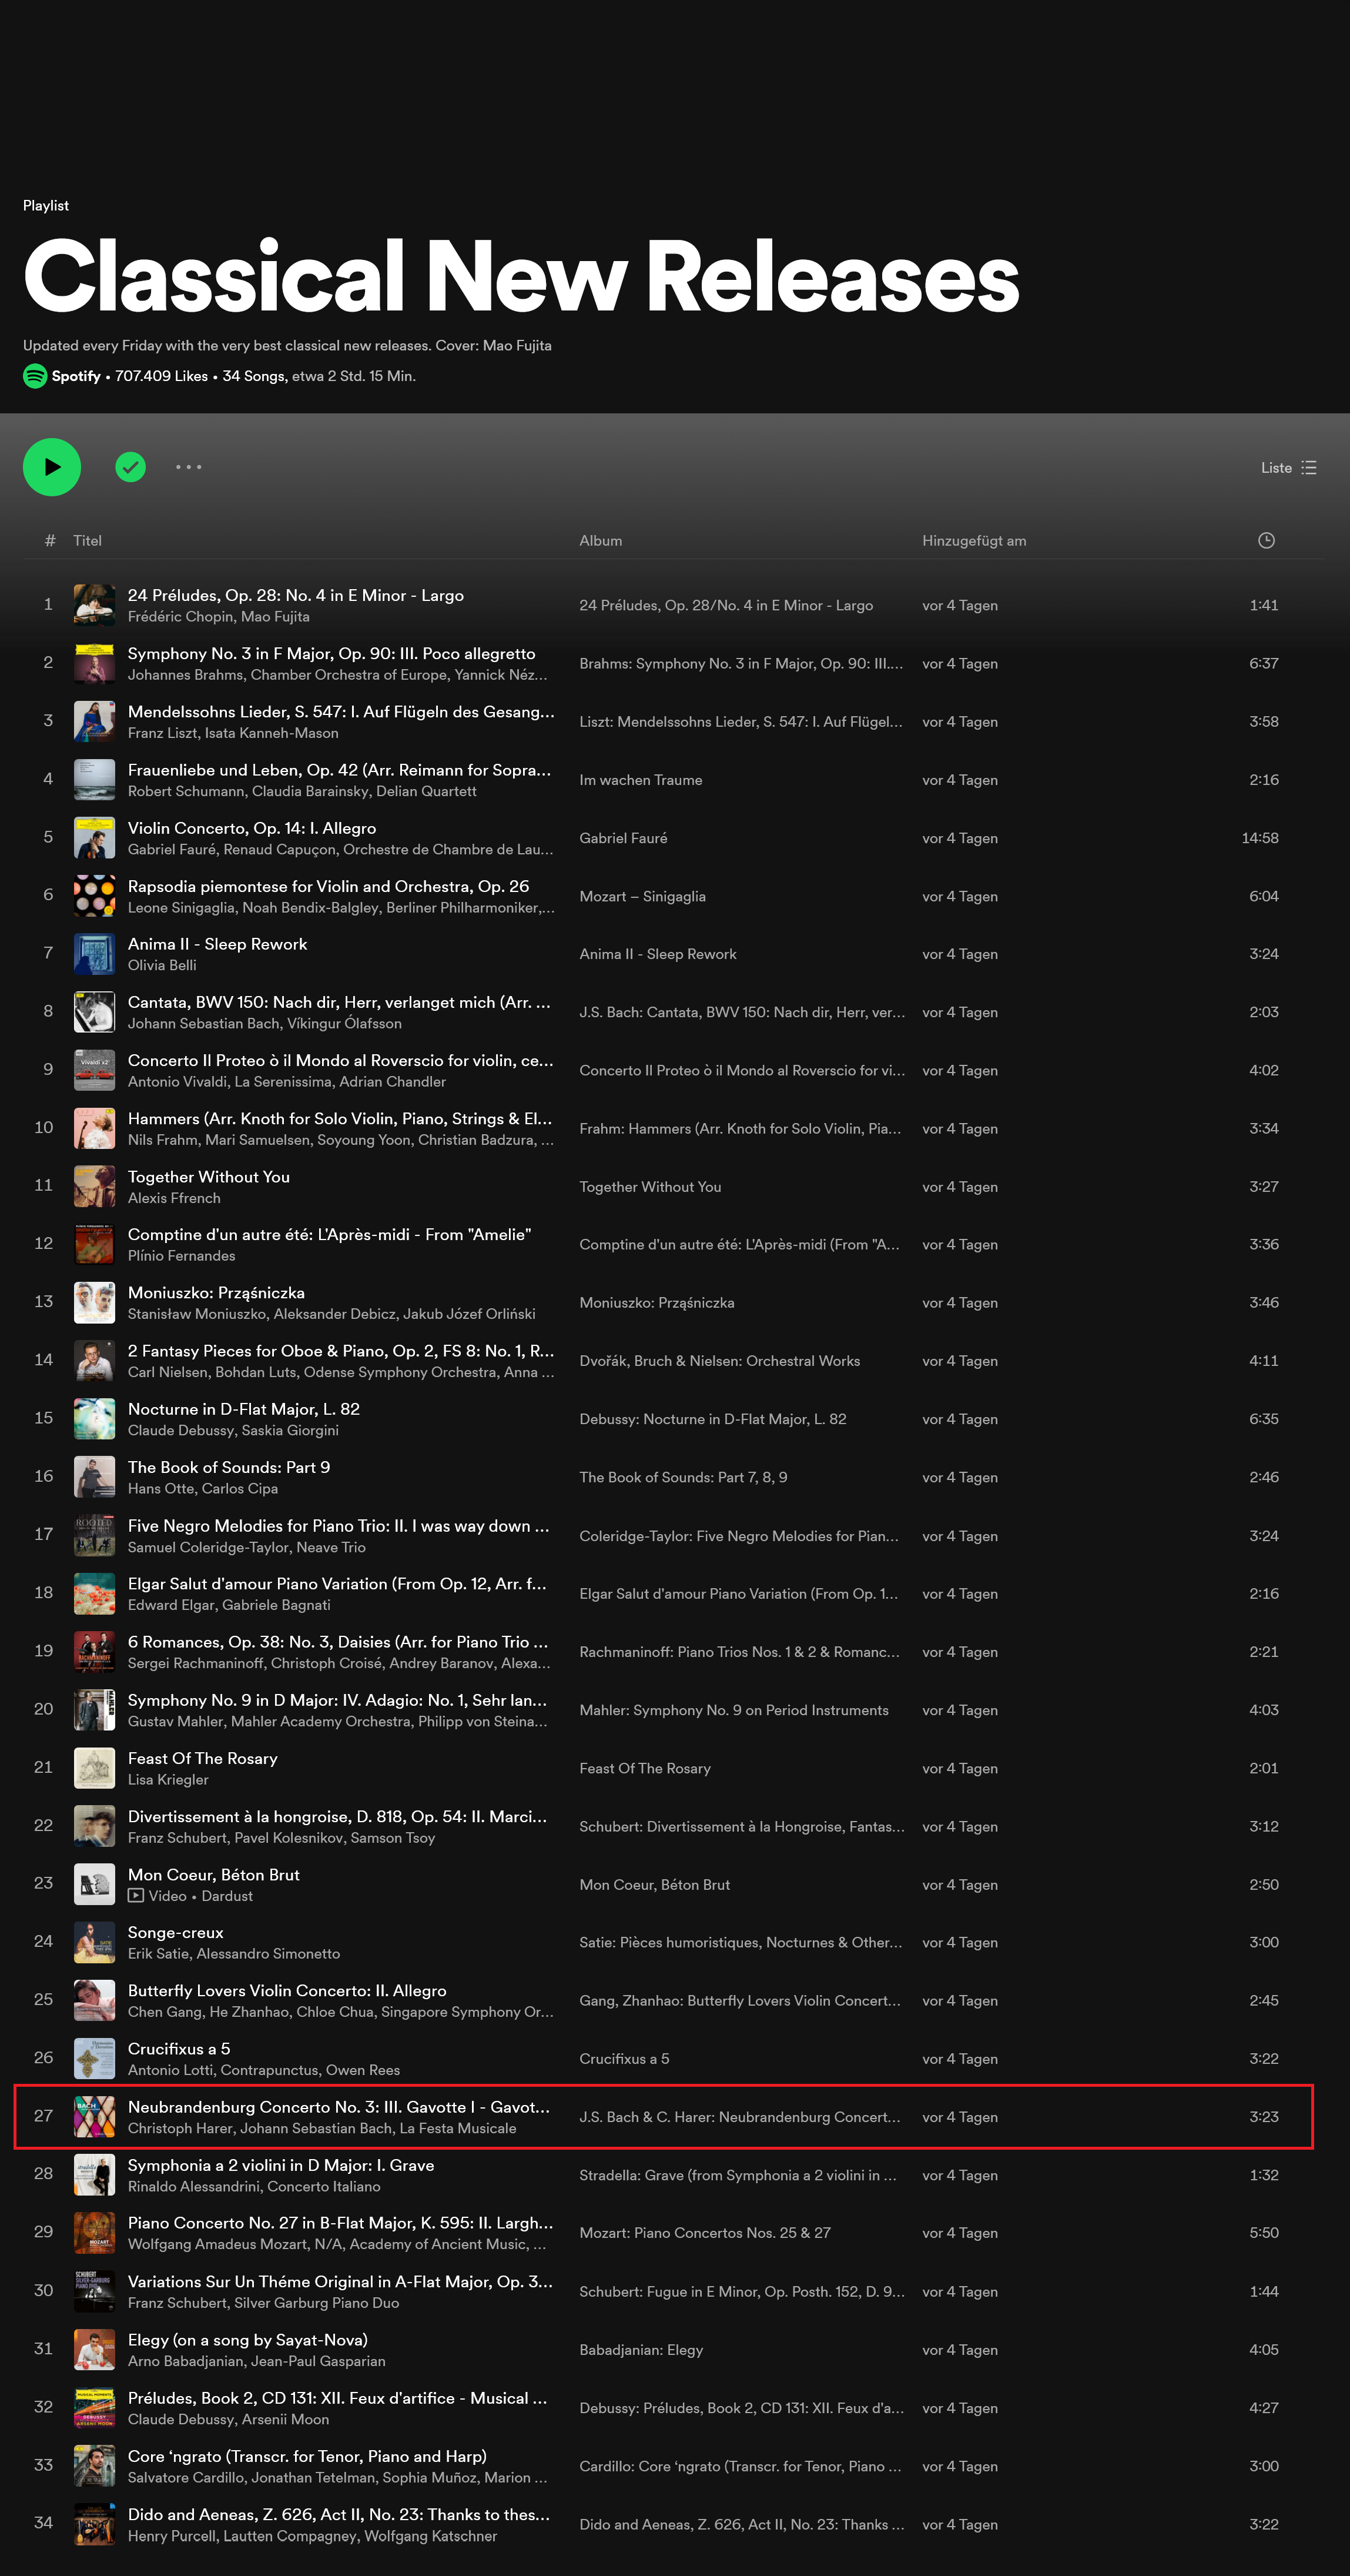Play the Classical New Releases playlist

[x=52, y=467]
